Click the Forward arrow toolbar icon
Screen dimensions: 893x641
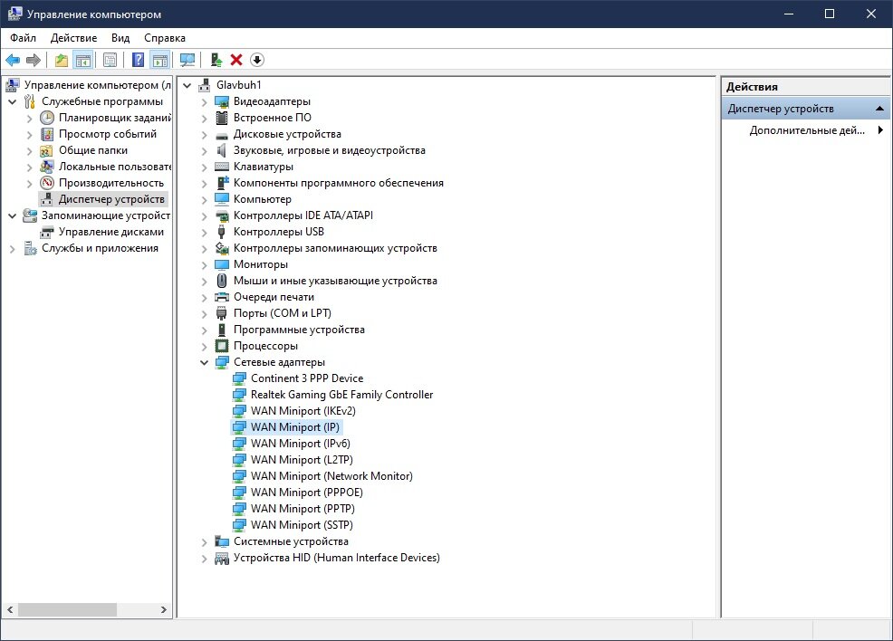pyautogui.click(x=34, y=60)
